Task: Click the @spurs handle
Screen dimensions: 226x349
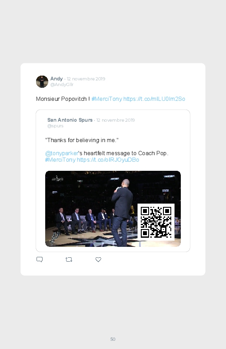Action: click(x=55, y=126)
